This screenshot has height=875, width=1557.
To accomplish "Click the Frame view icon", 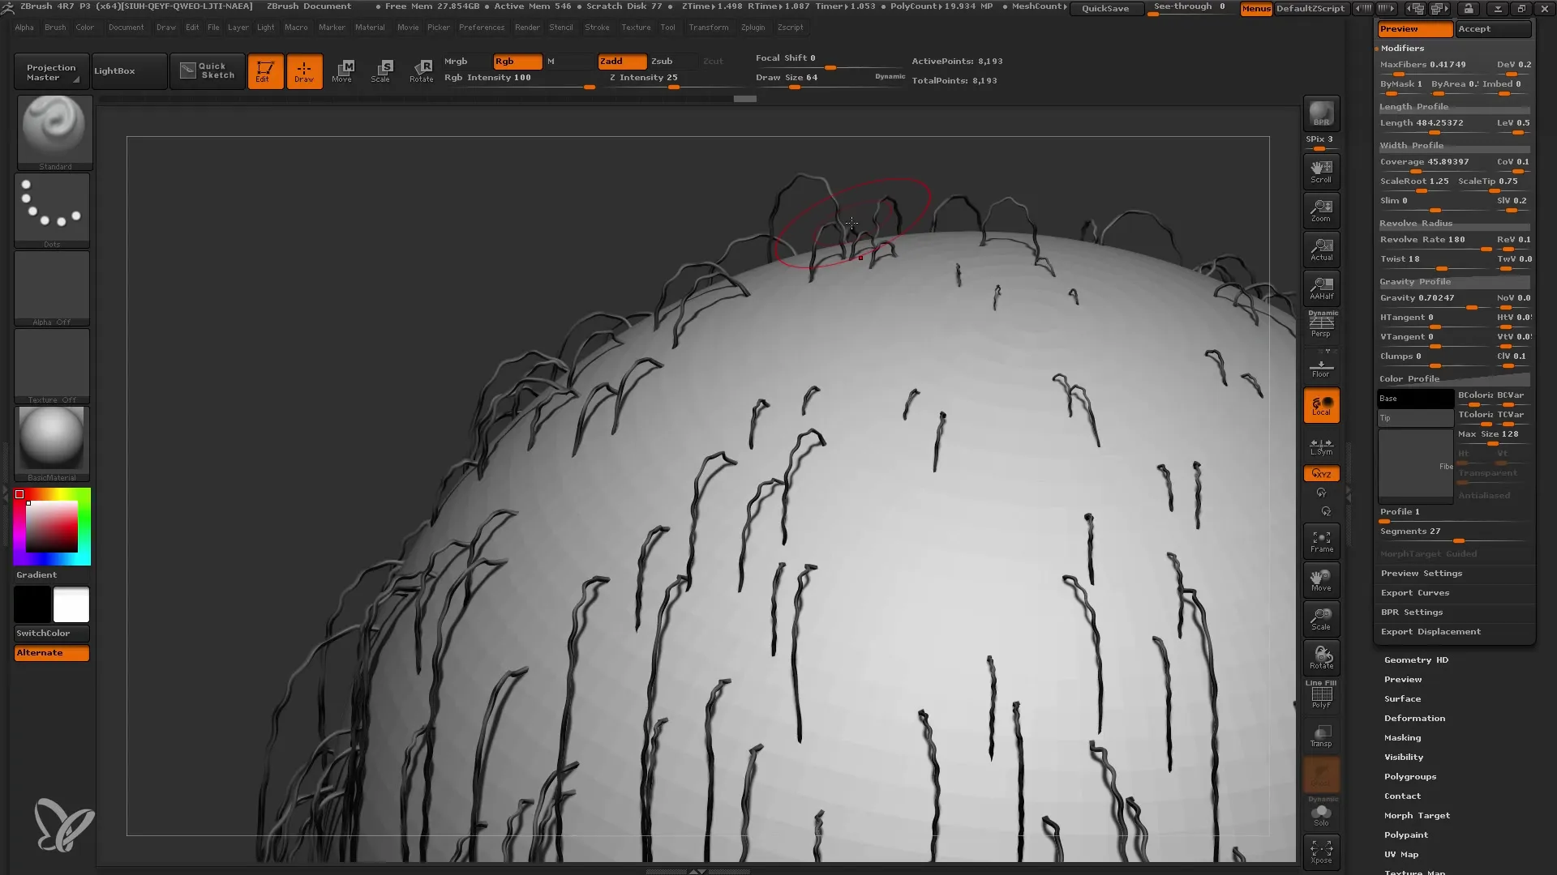I will tap(1321, 542).
